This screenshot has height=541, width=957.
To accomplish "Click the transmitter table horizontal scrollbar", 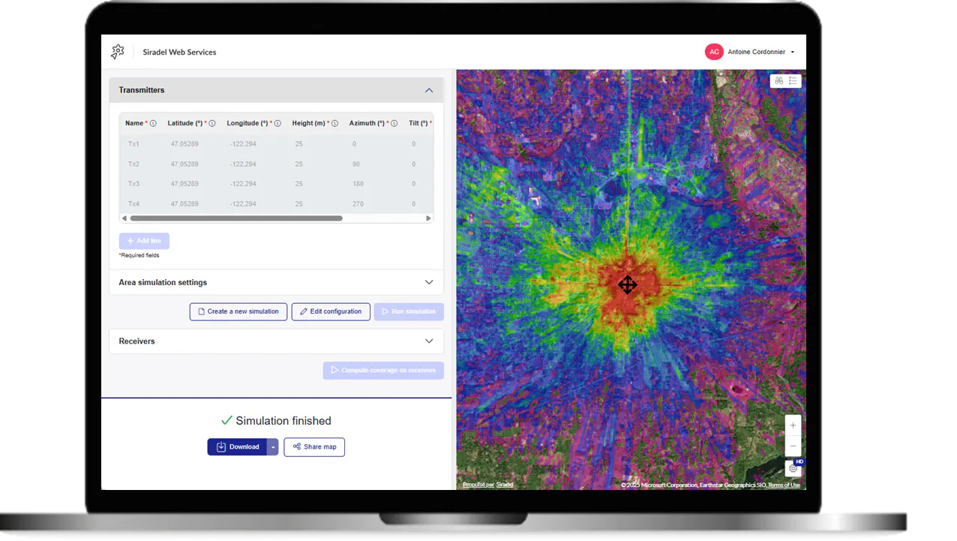I will [x=236, y=218].
